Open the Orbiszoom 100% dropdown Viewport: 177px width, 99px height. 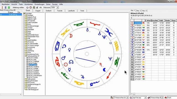[x=57, y=7]
